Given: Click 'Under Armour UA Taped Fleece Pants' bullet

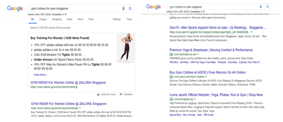Looking at the screenshot, I should tap(65, 60).
